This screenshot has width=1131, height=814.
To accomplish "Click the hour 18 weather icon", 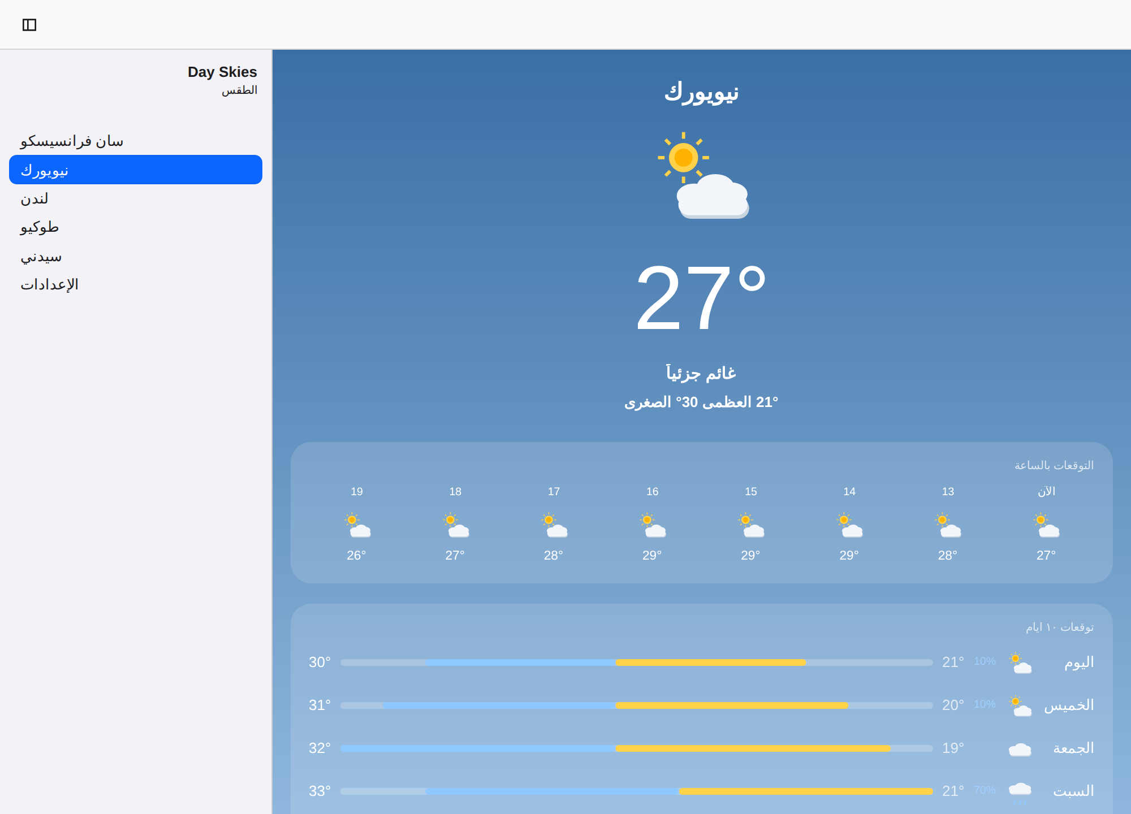I will click(456, 525).
